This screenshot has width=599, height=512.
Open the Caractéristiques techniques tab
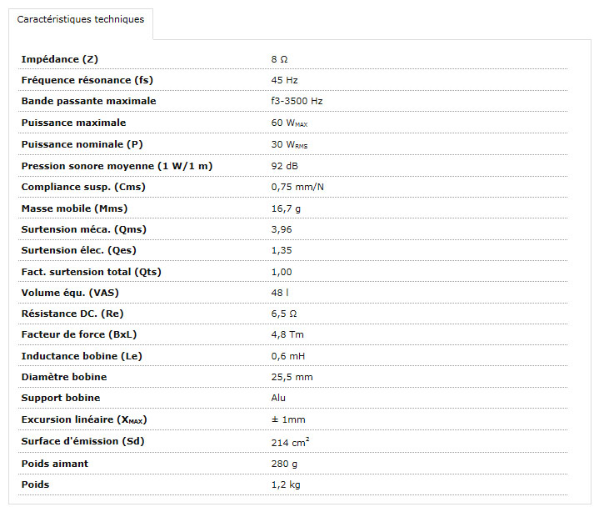pyautogui.click(x=81, y=19)
